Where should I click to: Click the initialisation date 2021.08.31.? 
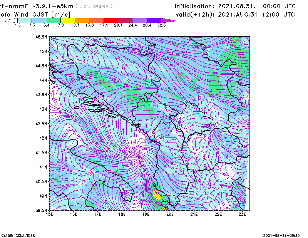[237, 6]
